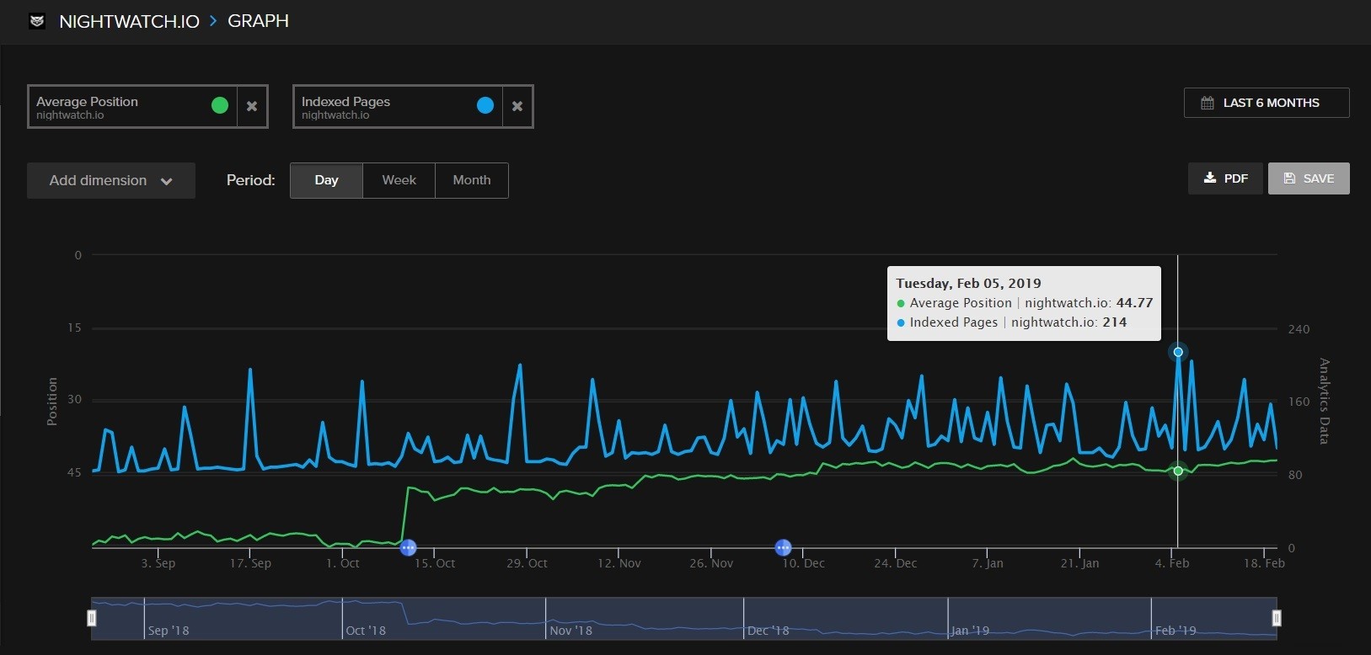This screenshot has width=1371, height=655.
Task: Click the note marker near 15. Oct
Action: pos(408,548)
